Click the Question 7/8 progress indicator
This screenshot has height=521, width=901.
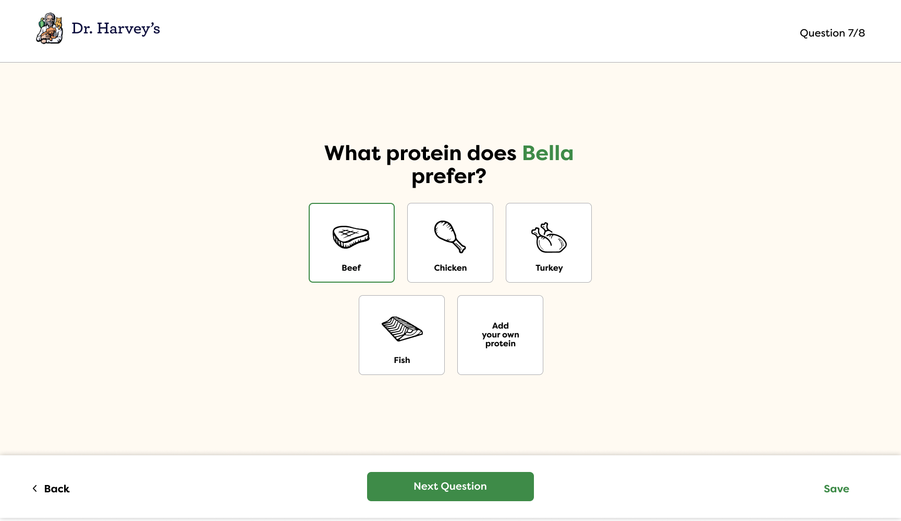pos(832,33)
